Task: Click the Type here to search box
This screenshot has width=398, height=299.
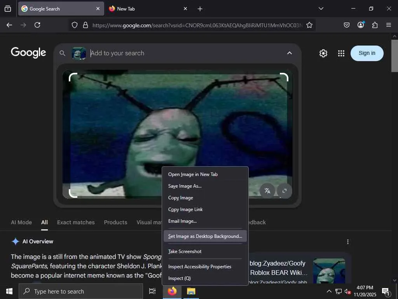Action: 81,291
